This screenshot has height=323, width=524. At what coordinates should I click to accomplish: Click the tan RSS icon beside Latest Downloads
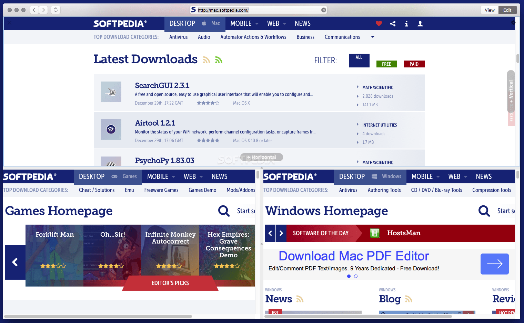pos(206,60)
